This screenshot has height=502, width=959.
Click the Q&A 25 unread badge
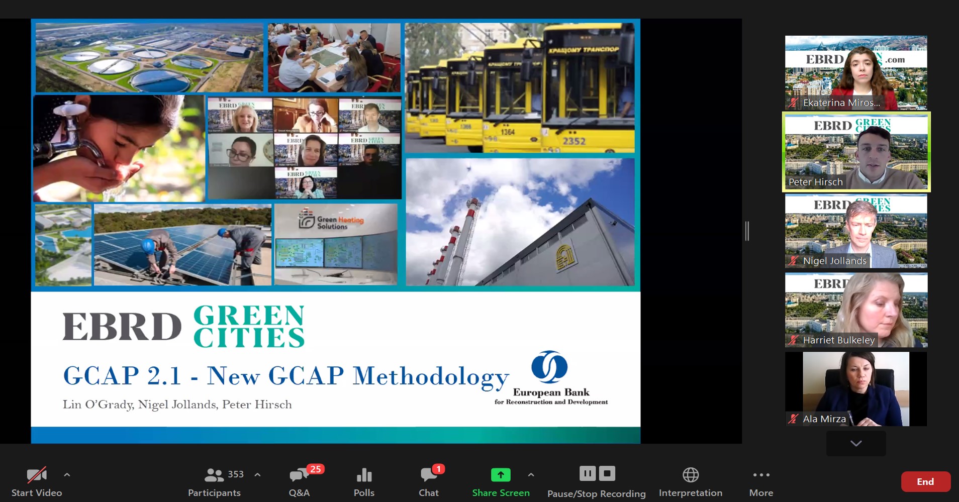click(x=315, y=469)
